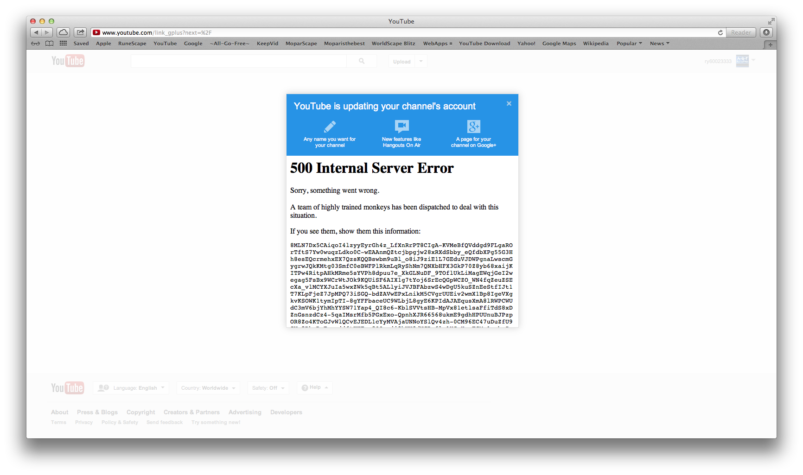Click the search magnifier button
803x475 pixels.
(362, 61)
